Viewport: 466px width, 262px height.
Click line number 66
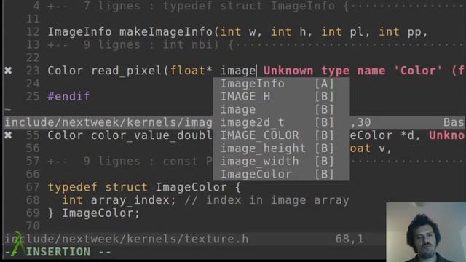(x=33, y=175)
